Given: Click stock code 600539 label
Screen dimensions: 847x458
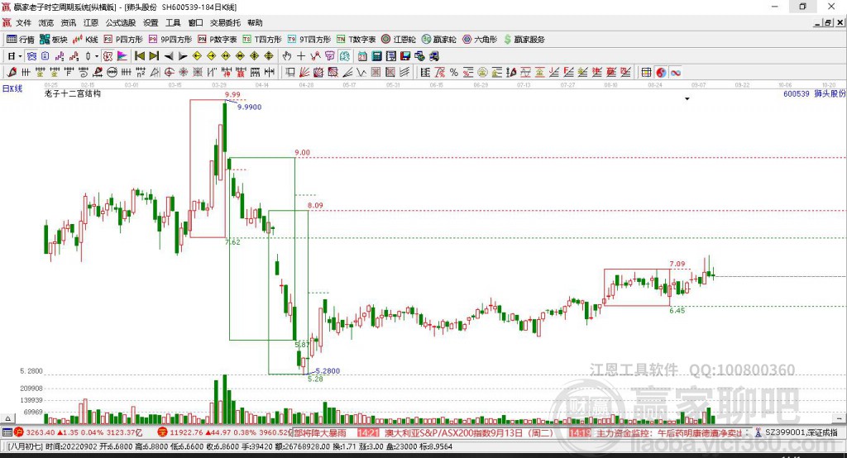Looking at the screenshot, I should coord(797,94).
